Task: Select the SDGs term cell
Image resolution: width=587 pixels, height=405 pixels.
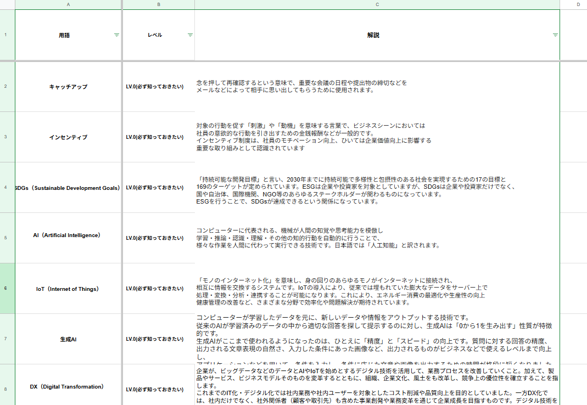Action: [x=68, y=188]
